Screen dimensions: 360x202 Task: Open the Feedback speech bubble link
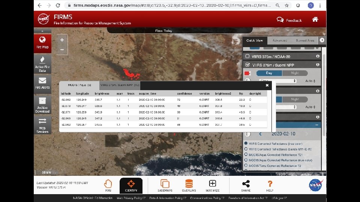tap(289, 20)
